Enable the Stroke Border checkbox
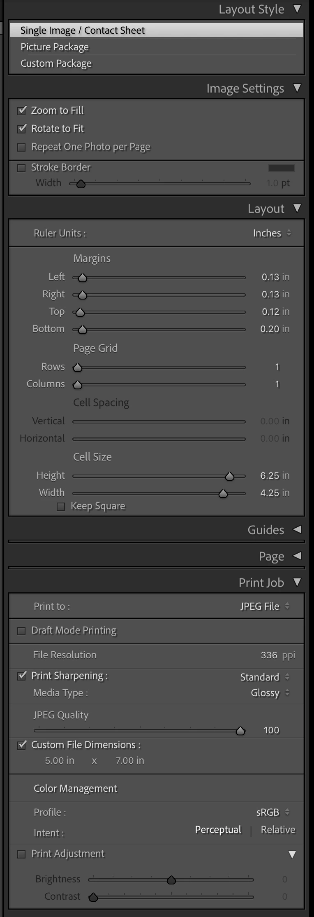 [21, 168]
